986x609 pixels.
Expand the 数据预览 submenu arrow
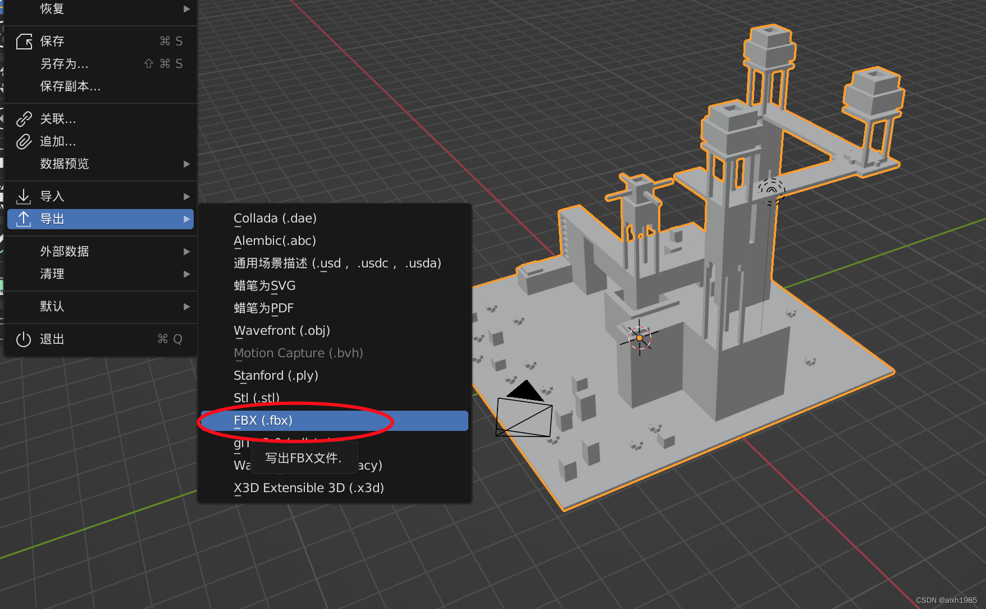[186, 164]
